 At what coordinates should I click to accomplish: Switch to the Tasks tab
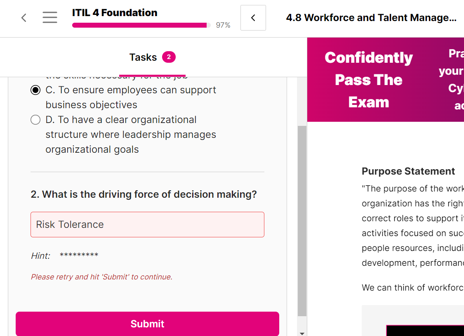click(143, 57)
